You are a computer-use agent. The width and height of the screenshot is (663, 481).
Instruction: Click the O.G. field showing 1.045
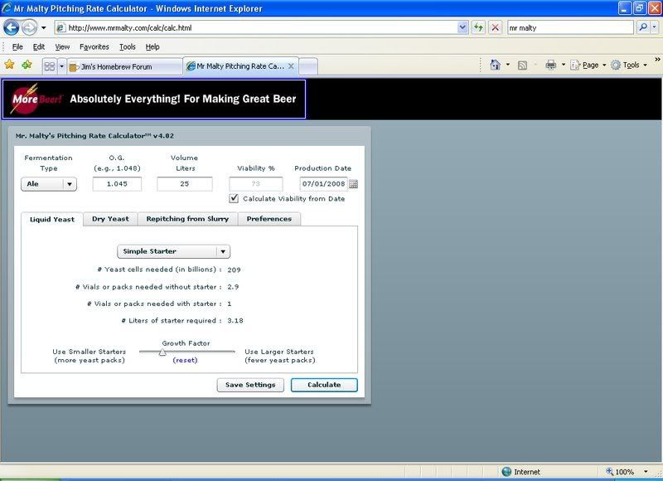pyautogui.click(x=117, y=184)
